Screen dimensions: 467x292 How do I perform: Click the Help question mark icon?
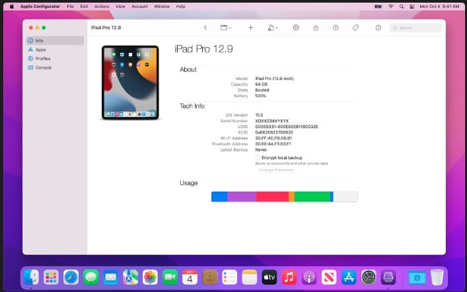(x=378, y=28)
